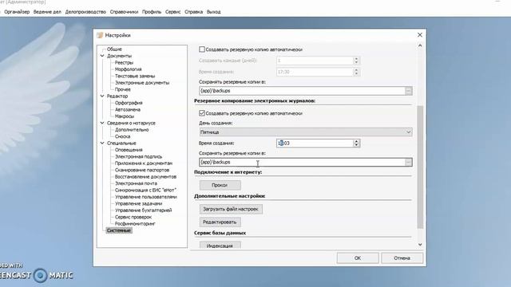This screenshot has width=511, height=287.
Task: Select Электронная подпись tree item
Action: 138,156
